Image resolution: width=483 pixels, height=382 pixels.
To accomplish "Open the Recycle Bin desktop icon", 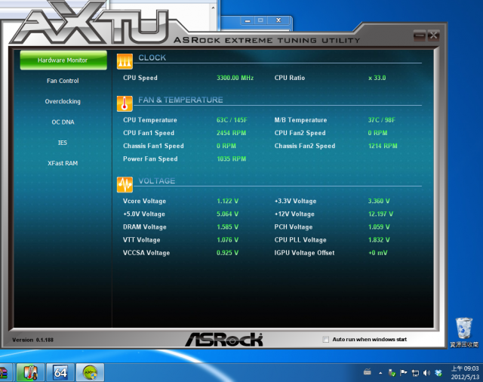I will point(464,333).
